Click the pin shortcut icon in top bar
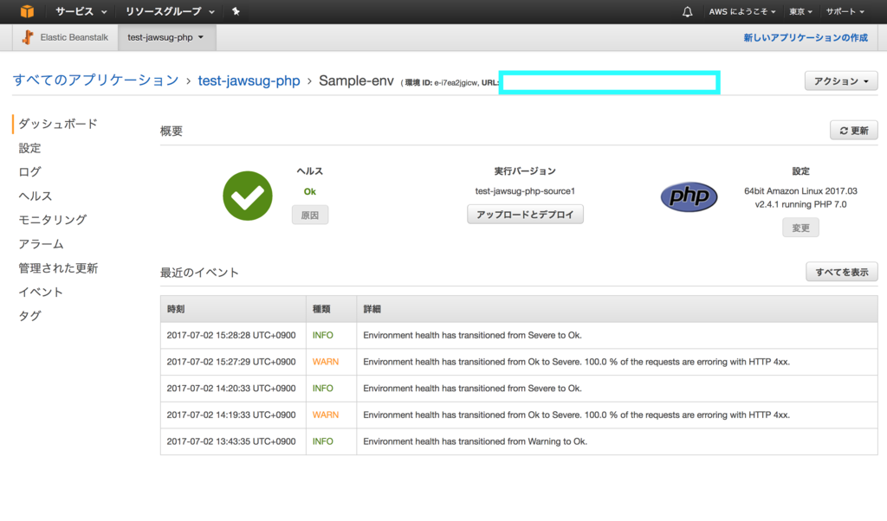The height and width of the screenshot is (521, 887). (236, 11)
